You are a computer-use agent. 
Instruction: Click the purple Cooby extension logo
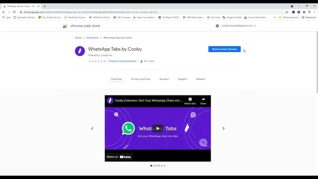click(80, 51)
